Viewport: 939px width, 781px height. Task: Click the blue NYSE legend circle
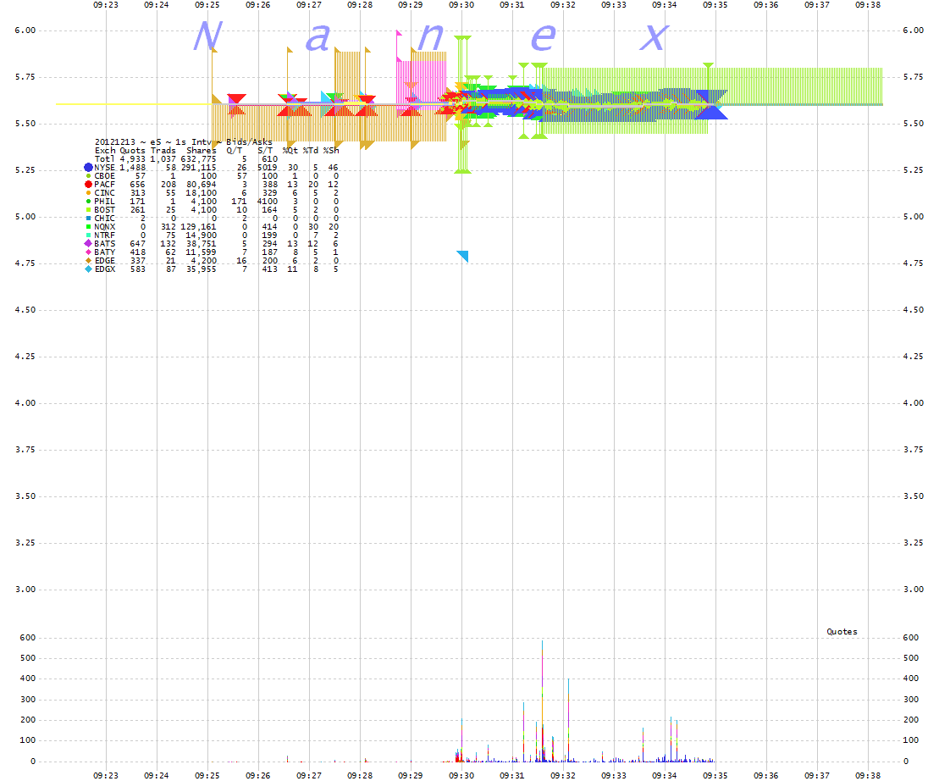point(88,168)
